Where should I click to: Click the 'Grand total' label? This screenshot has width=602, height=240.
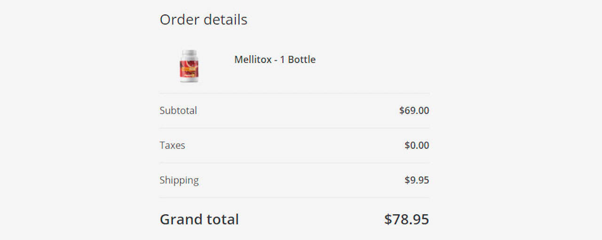[199, 219]
